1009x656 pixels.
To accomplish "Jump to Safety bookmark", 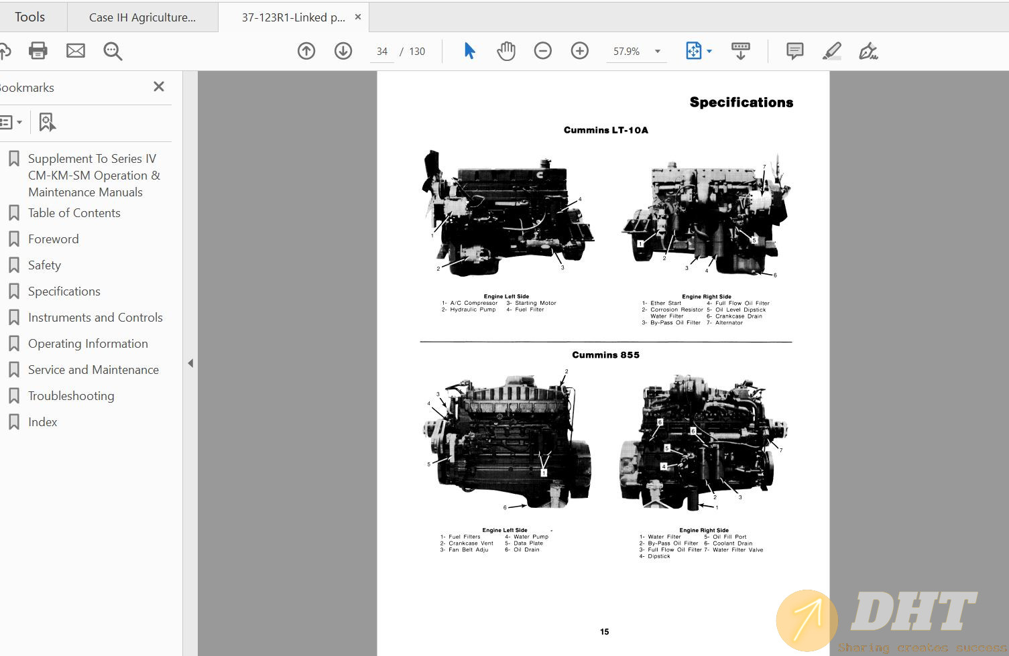I will pos(44,265).
